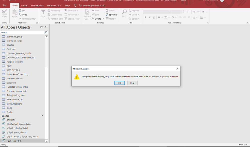Click the Find binoculars icon
The height and width of the screenshot is (147, 250).
coord(124,12)
